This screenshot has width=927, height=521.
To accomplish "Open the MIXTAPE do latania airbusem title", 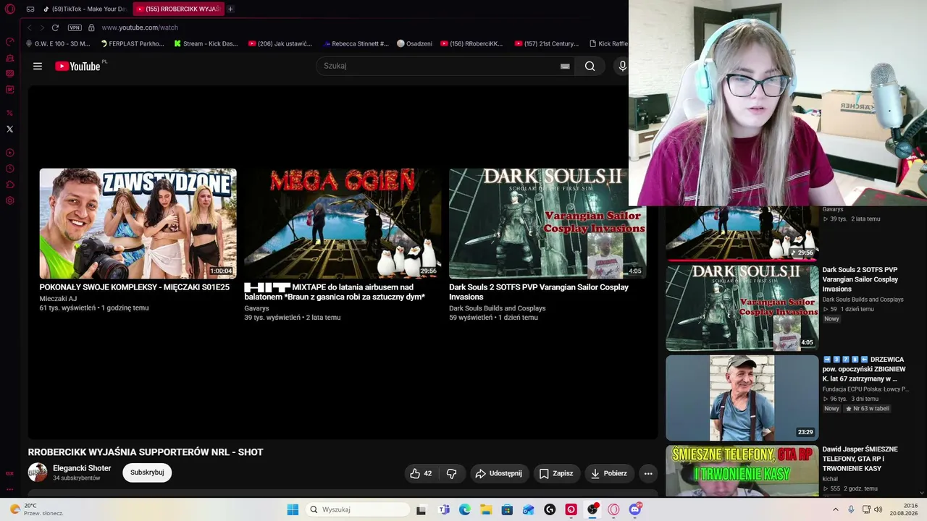I will (x=335, y=292).
